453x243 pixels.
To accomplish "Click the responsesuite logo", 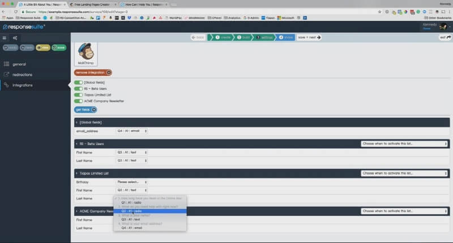I will pyautogui.click(x=24, y=27).
